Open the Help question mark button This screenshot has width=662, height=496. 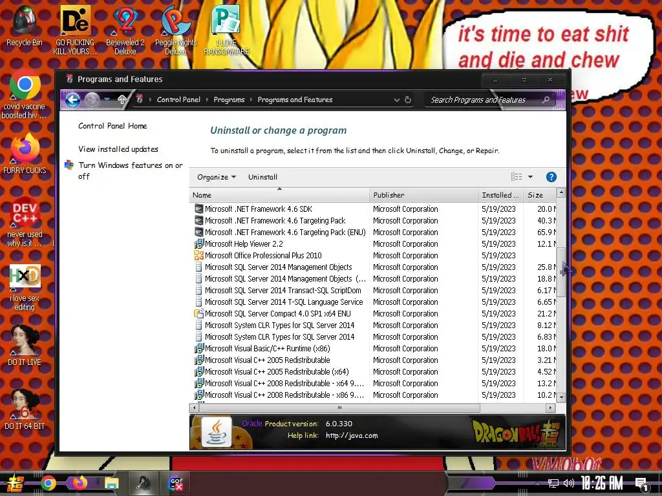coord(551,177)
